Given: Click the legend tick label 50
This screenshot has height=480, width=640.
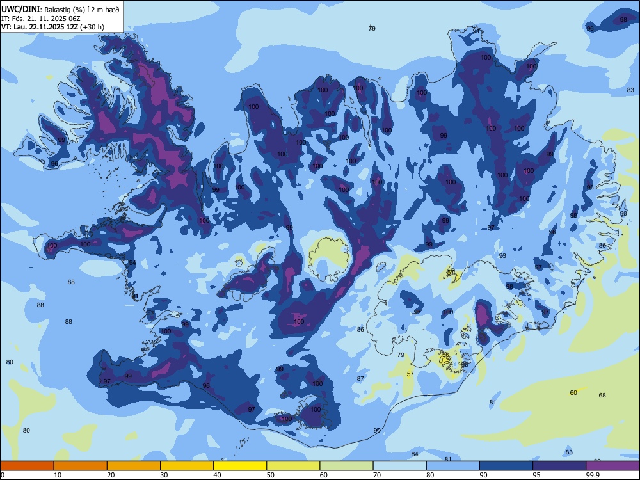Looking at the screenshot, I should click(271, 475).
